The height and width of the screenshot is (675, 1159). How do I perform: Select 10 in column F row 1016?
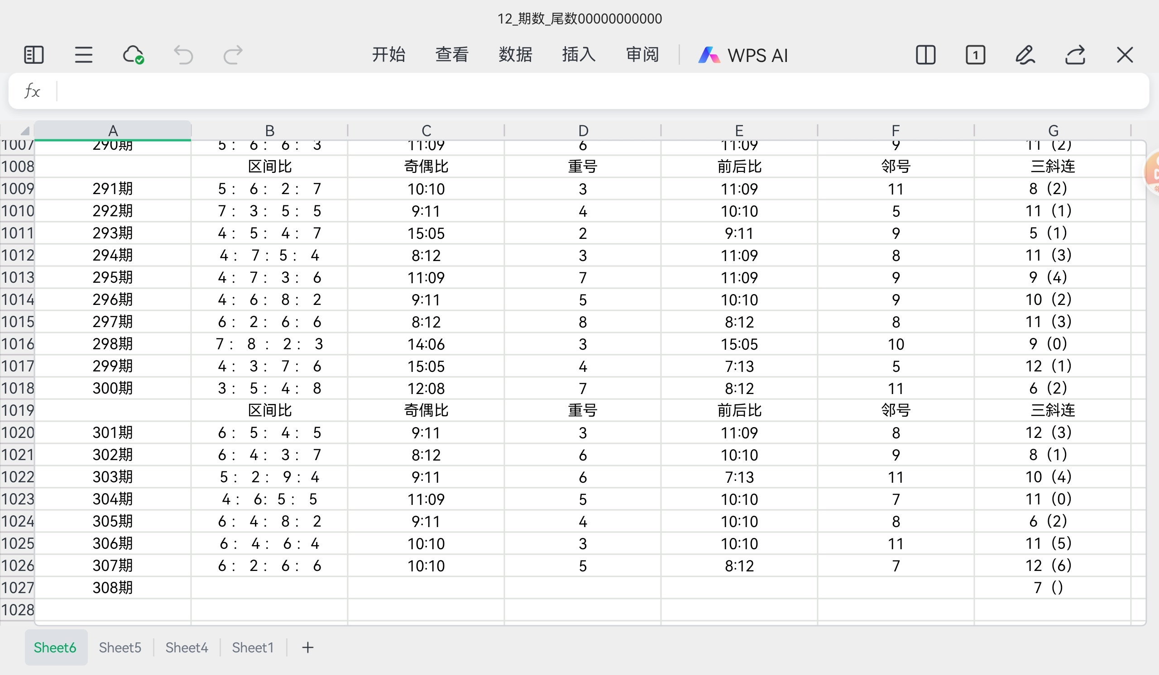click(896, 344)
